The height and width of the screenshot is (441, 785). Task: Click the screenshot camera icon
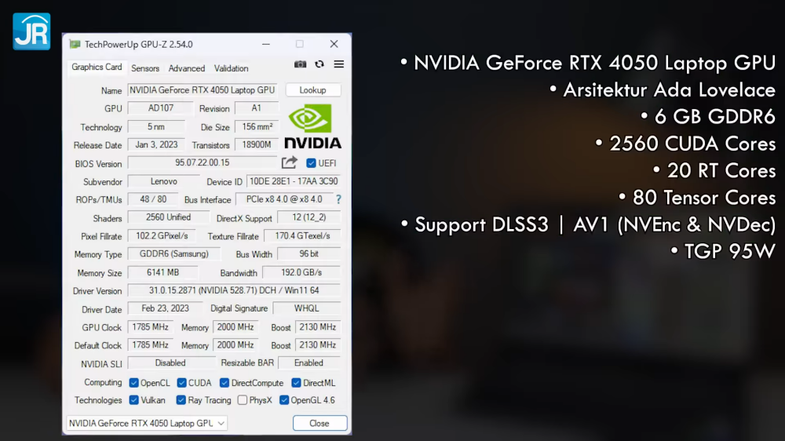[300, 64]
